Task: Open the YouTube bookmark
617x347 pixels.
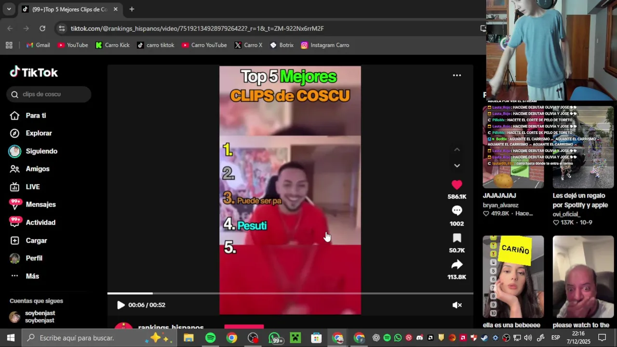Action: [x=73, y=45]
